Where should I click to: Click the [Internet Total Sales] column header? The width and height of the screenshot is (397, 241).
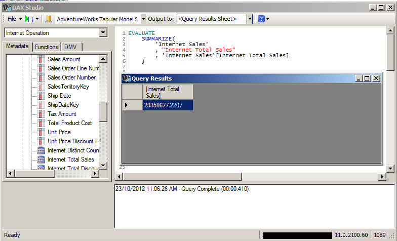168,92
